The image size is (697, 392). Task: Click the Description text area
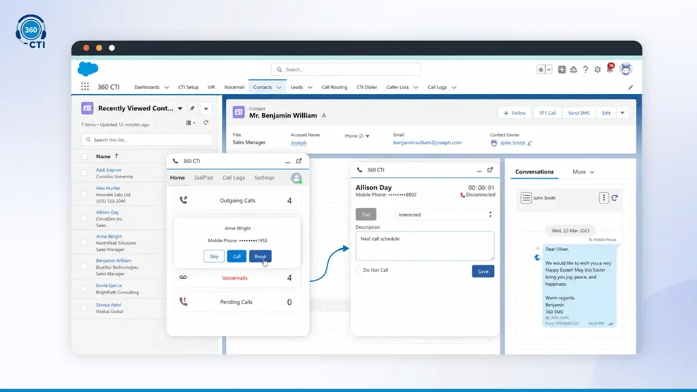(425, 246)
